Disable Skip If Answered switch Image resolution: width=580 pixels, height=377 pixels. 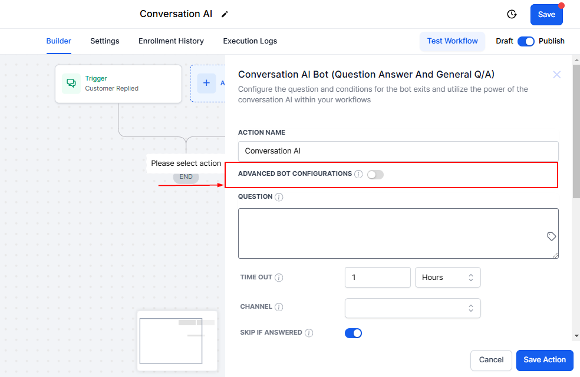(353, 333)
